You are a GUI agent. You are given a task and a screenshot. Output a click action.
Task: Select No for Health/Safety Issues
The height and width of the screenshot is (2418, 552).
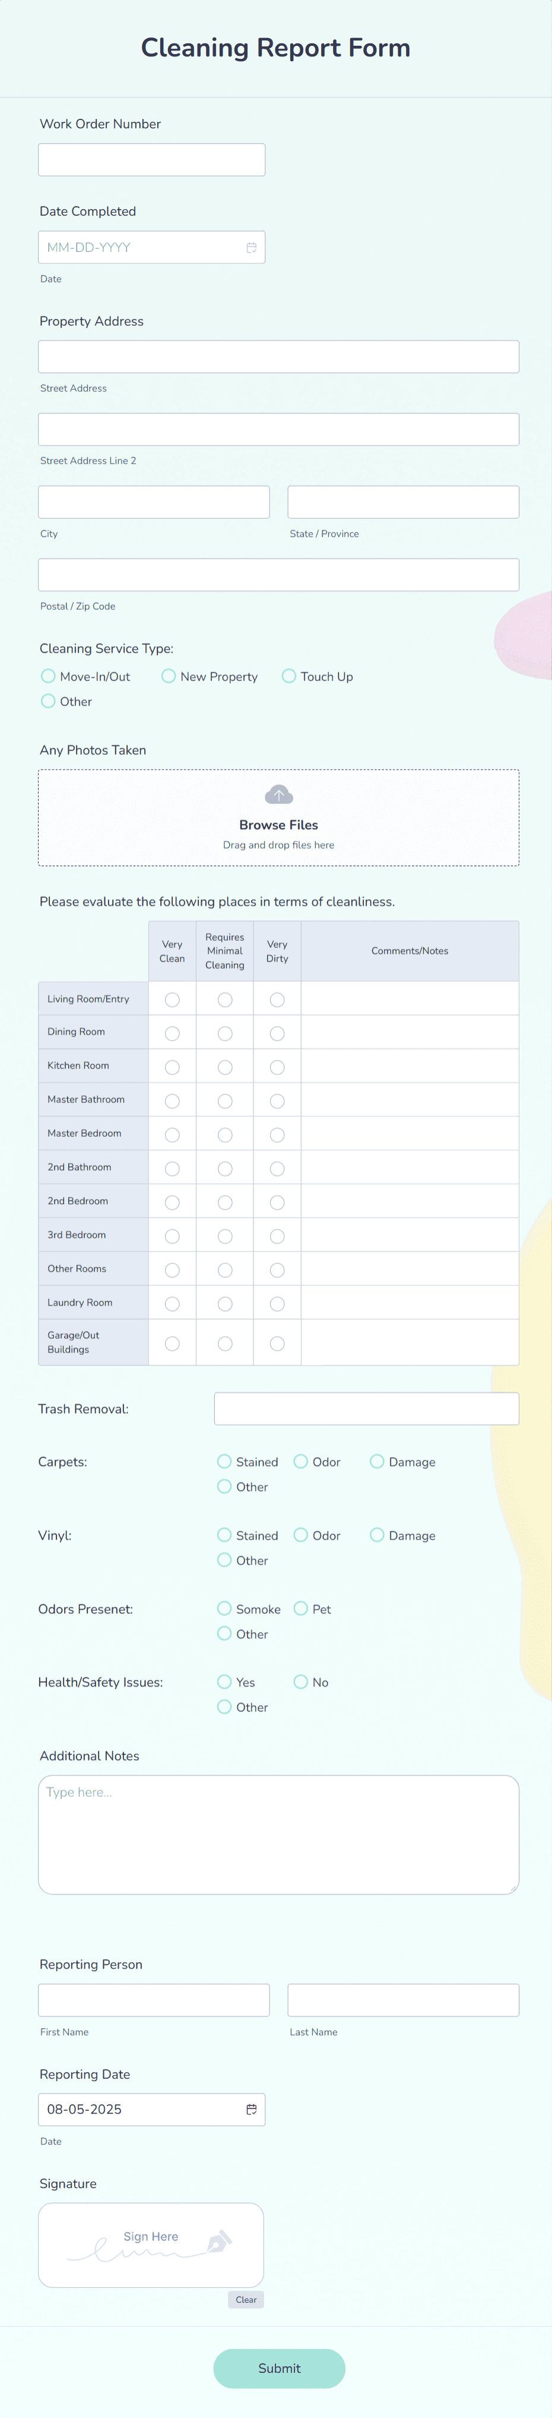point(301,1681)
